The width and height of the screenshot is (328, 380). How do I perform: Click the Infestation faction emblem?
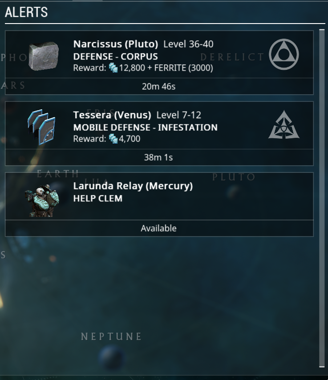pos(283,125)
